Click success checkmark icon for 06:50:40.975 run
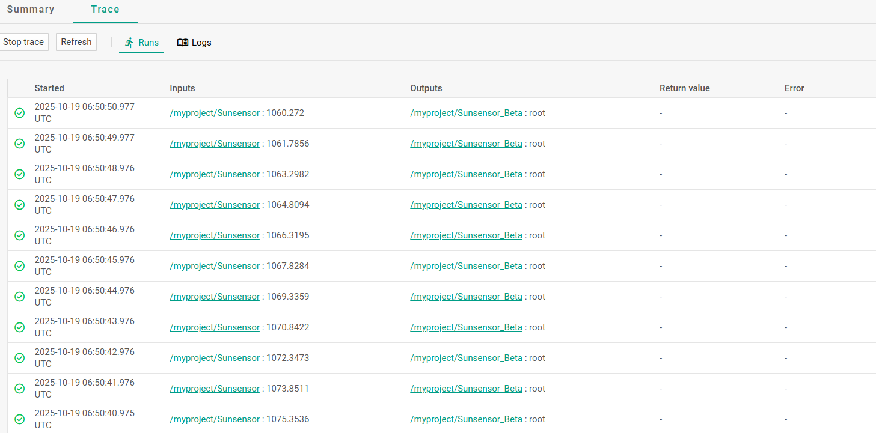This screenshot has width=876, height=433. [20, 419]
